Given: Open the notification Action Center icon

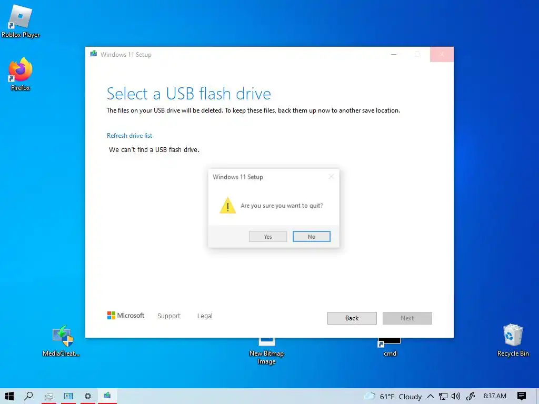Looking at the screenshot, I should click(x=522, y=396).
